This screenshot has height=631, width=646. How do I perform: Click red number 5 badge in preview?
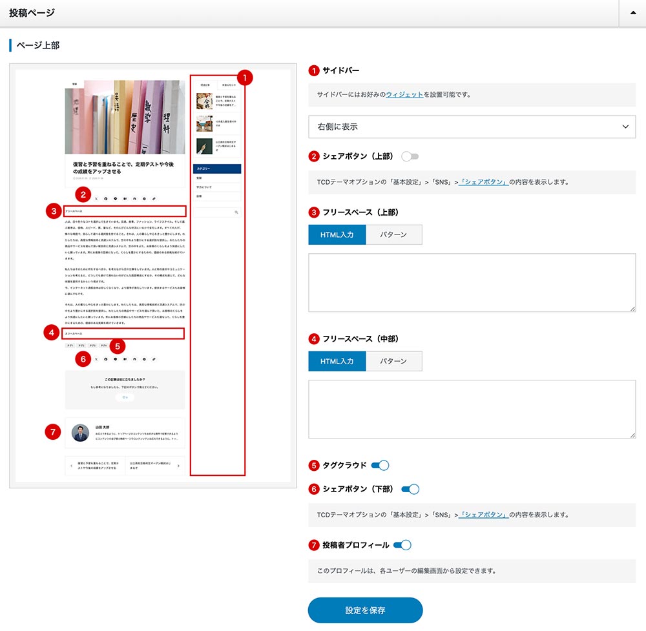tap(117, 346)
